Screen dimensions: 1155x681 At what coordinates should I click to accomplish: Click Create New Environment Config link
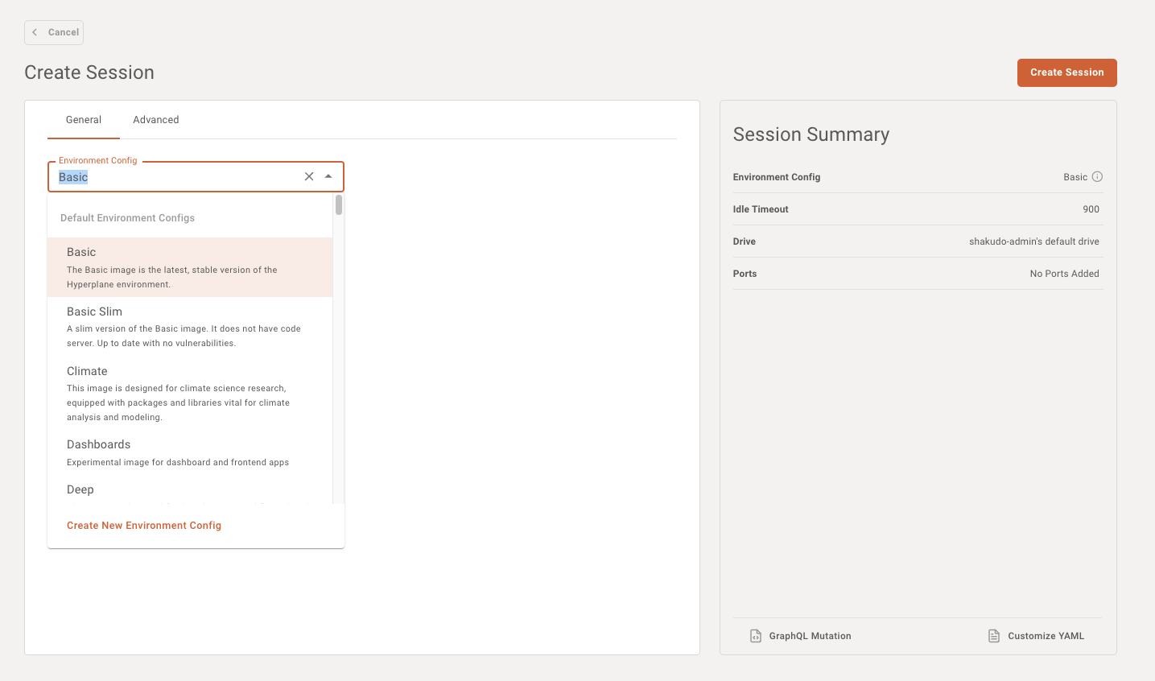(x=144, y=526)
